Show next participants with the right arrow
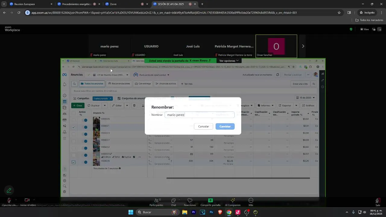The width and height of the screenshot is (386, 217). tap(303, 46)
